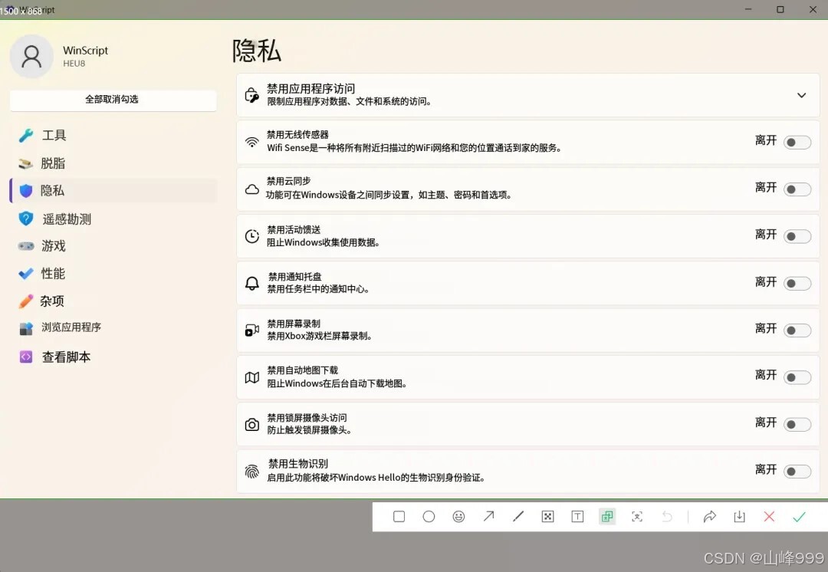Cancel screenshot with red X
The height and width of the screenshot is (572, 828).
[770, 517]
